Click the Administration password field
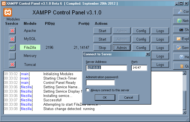 [100, 83]
